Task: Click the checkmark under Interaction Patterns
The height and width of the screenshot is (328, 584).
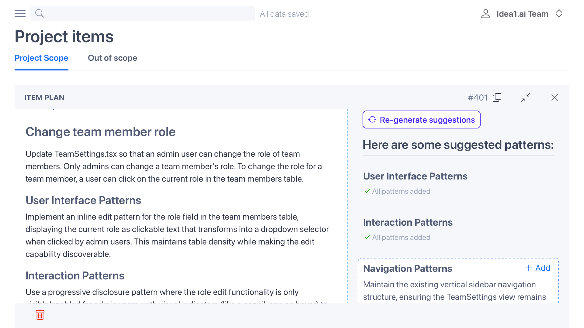Action: pyautogui.click(x=367, y=237)
